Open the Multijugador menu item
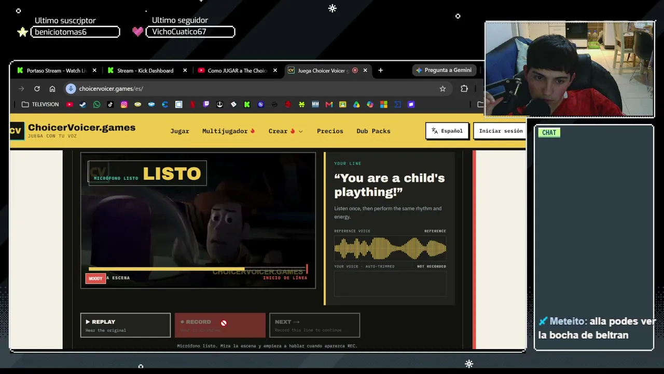Screen dimensions: 664x374 [229, 131]
